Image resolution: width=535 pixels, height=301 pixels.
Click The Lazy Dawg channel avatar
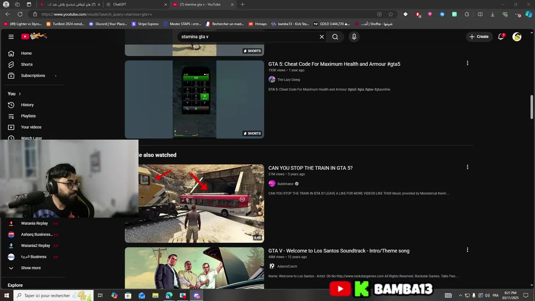[272, 79]
